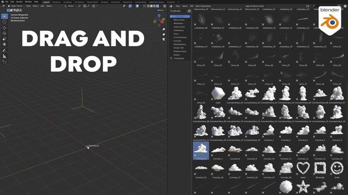Click the pan view hand icon
This screenshot has height=195, width=348.
coord(164,34)
